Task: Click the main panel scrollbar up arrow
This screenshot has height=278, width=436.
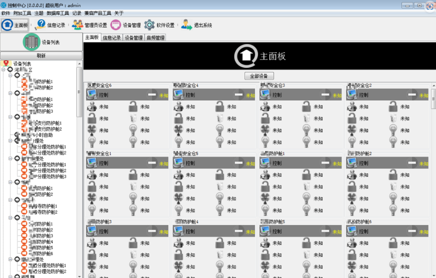Action: coord(434,85)
